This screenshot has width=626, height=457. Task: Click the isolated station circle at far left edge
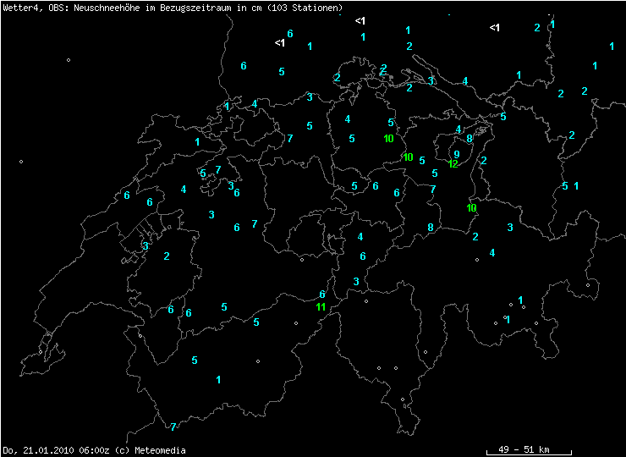click(x=21, y=162)
